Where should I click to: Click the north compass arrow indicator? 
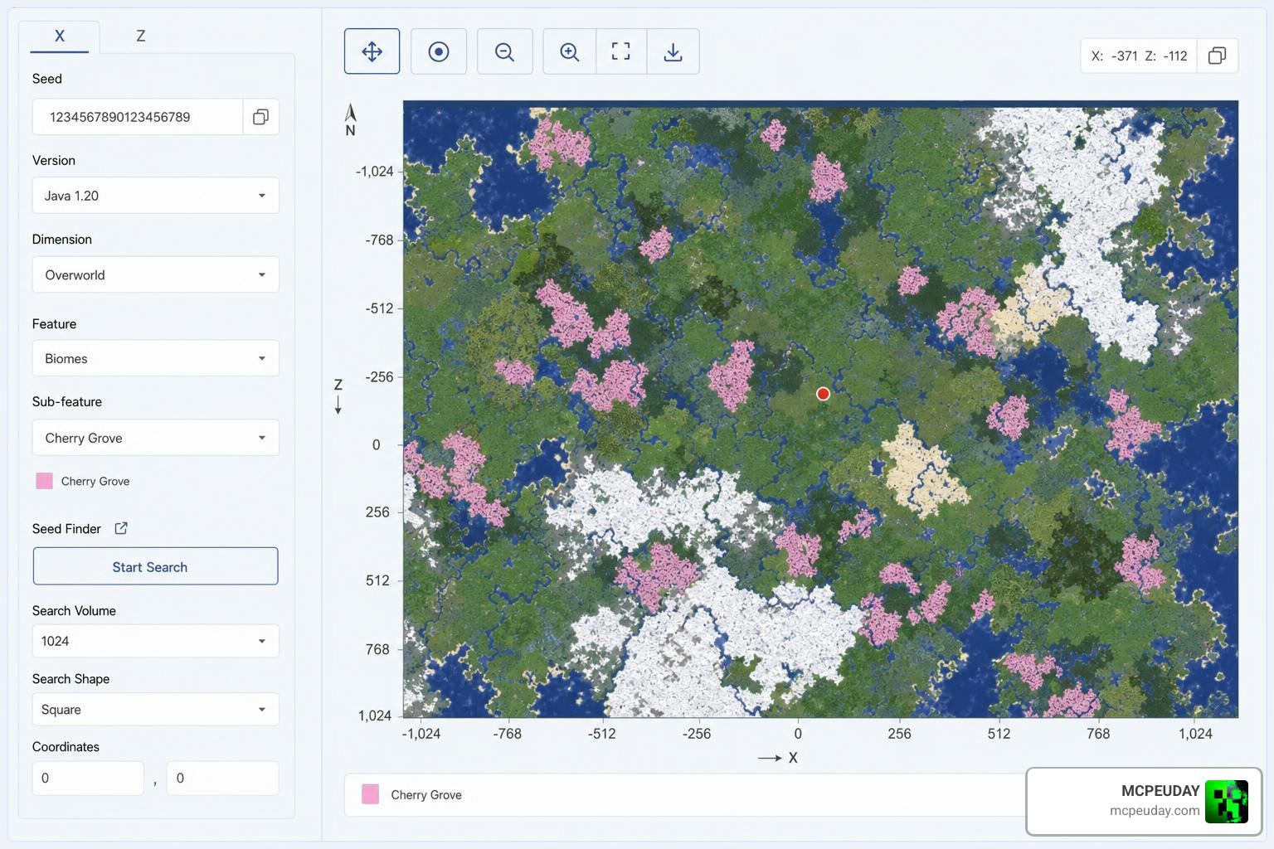coord(350,119)
